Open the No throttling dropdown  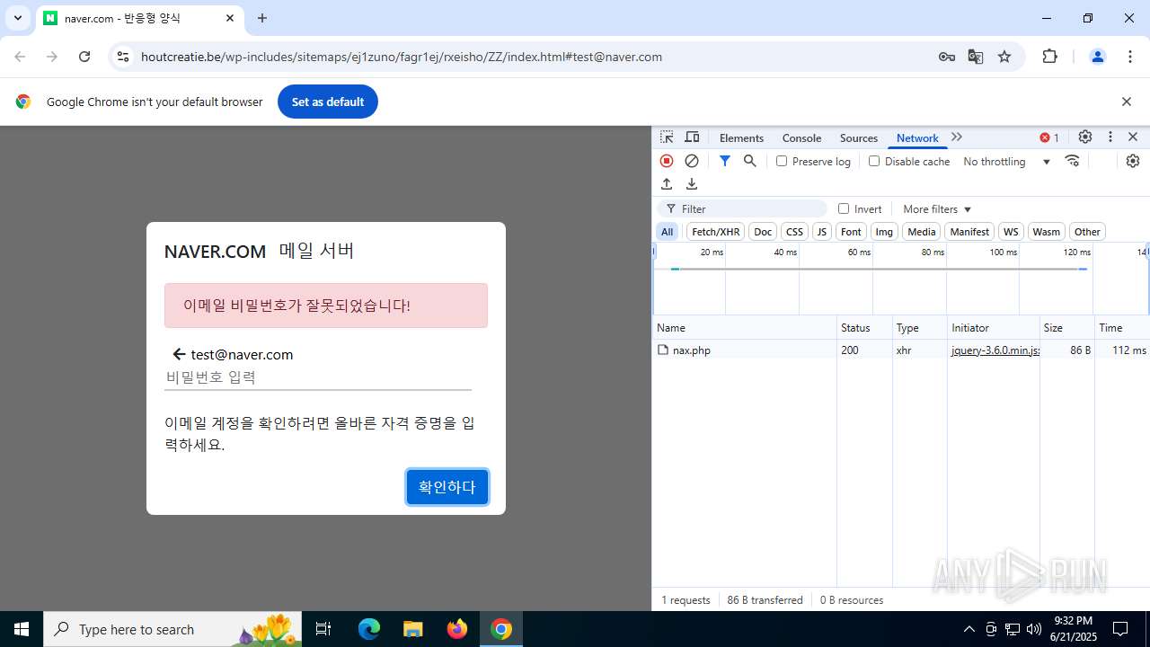(x=1007, y=162)
